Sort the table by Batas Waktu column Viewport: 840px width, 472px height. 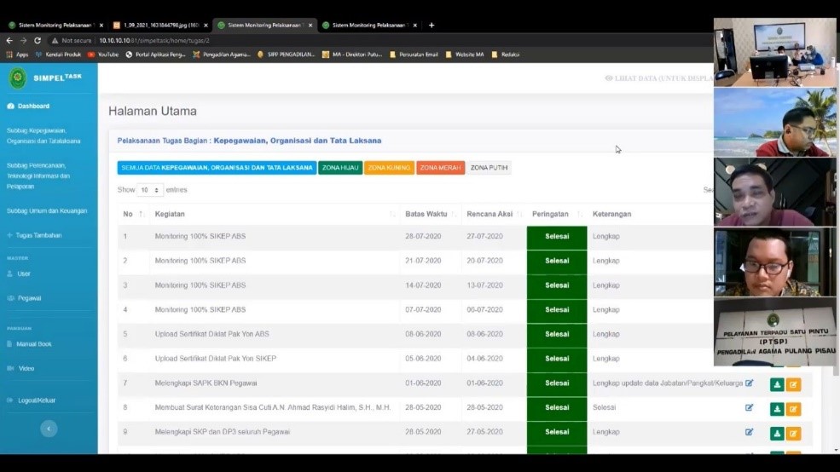click(x=430, y=214)
